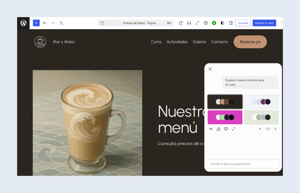Open the document overview list view
This screenshot has width=300, height=193.
click(61, 23)
